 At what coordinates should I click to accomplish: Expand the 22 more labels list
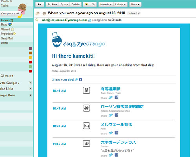(7, 76)
